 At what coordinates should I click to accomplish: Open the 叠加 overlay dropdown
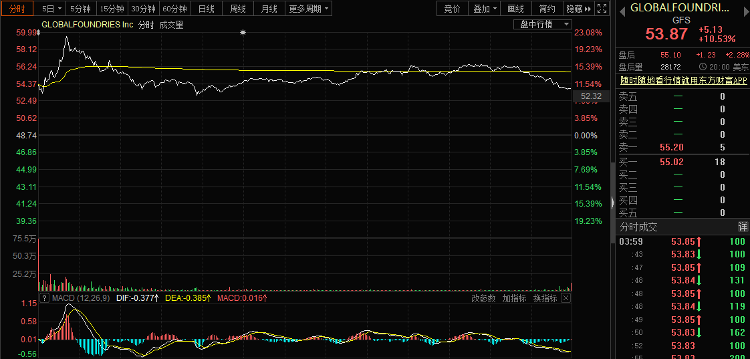click(x=485, y=9)
